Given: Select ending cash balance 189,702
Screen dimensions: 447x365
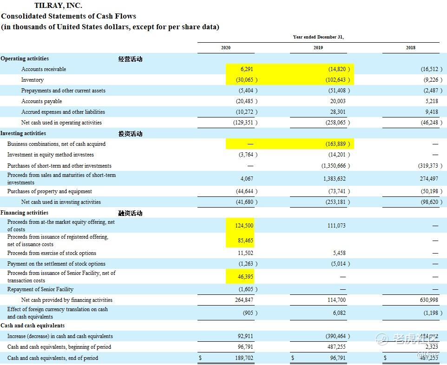Looking at the screenshot, I should [x=244, y=358].
